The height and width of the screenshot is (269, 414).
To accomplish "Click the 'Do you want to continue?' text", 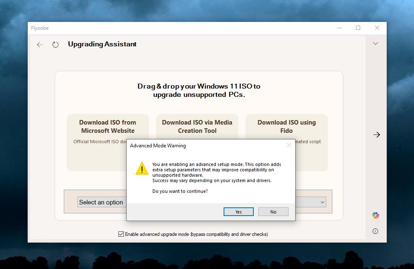I will (x=180, y=191).
